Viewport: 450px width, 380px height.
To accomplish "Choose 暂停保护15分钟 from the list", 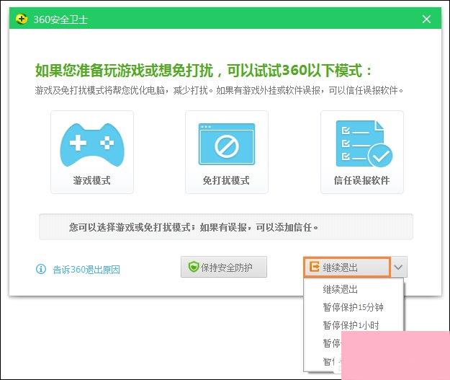I will (354, 307).
